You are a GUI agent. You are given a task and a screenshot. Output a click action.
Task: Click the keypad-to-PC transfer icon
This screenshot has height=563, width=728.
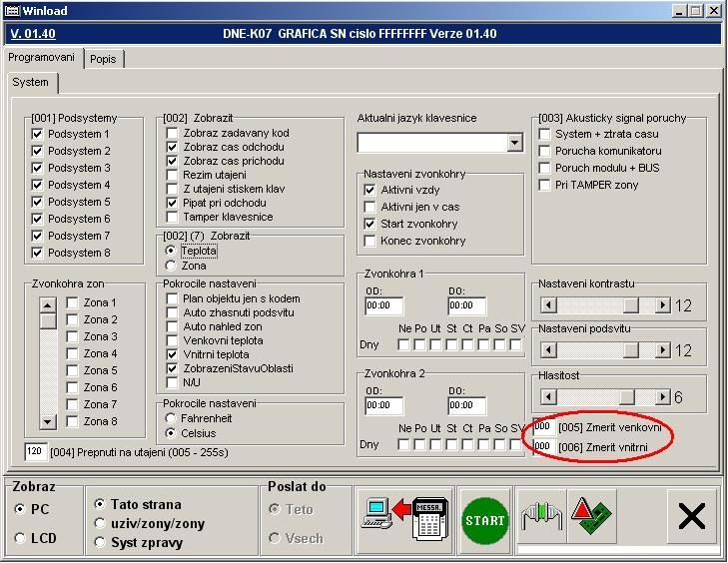tap(402, 517)
